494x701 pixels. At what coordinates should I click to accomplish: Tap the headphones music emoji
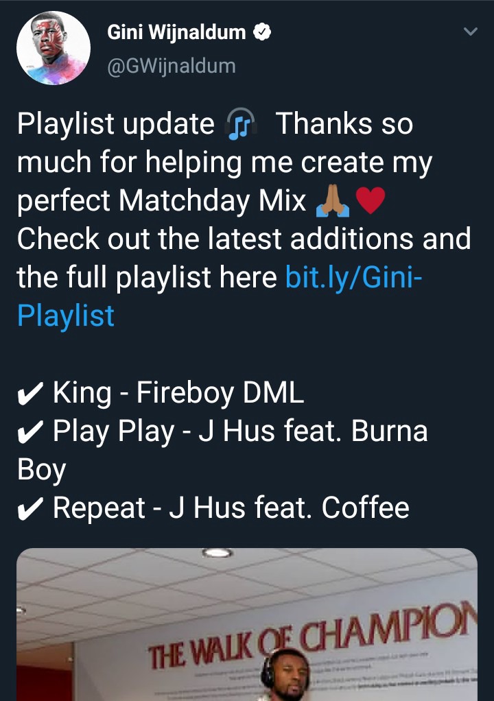[x=241, y=124]
